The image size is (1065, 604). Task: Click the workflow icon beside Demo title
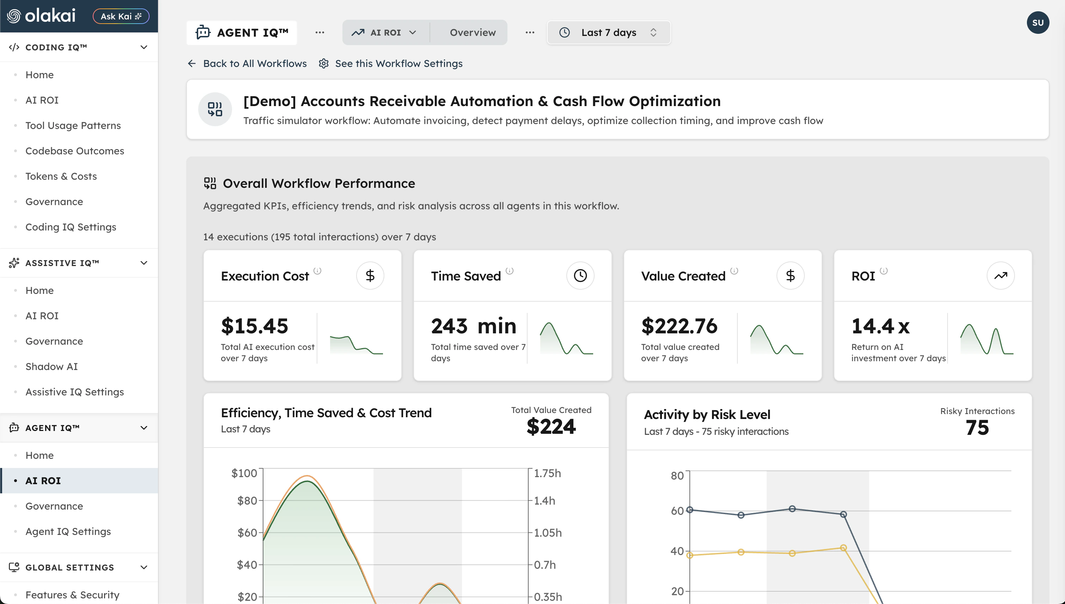point(215,109)
